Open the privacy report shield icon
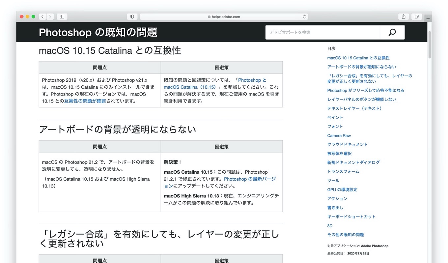This screenshot has height=263, width=448. [x=132, y=16]
